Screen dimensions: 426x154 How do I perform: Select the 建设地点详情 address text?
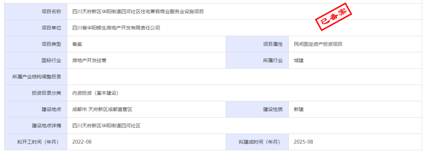coord(106,126)
